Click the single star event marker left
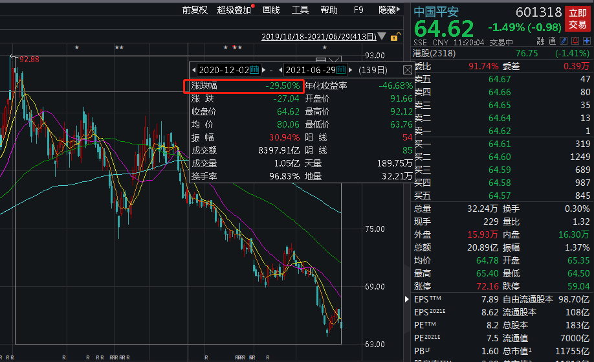The image size is (594, 362). tap(77, 47)
